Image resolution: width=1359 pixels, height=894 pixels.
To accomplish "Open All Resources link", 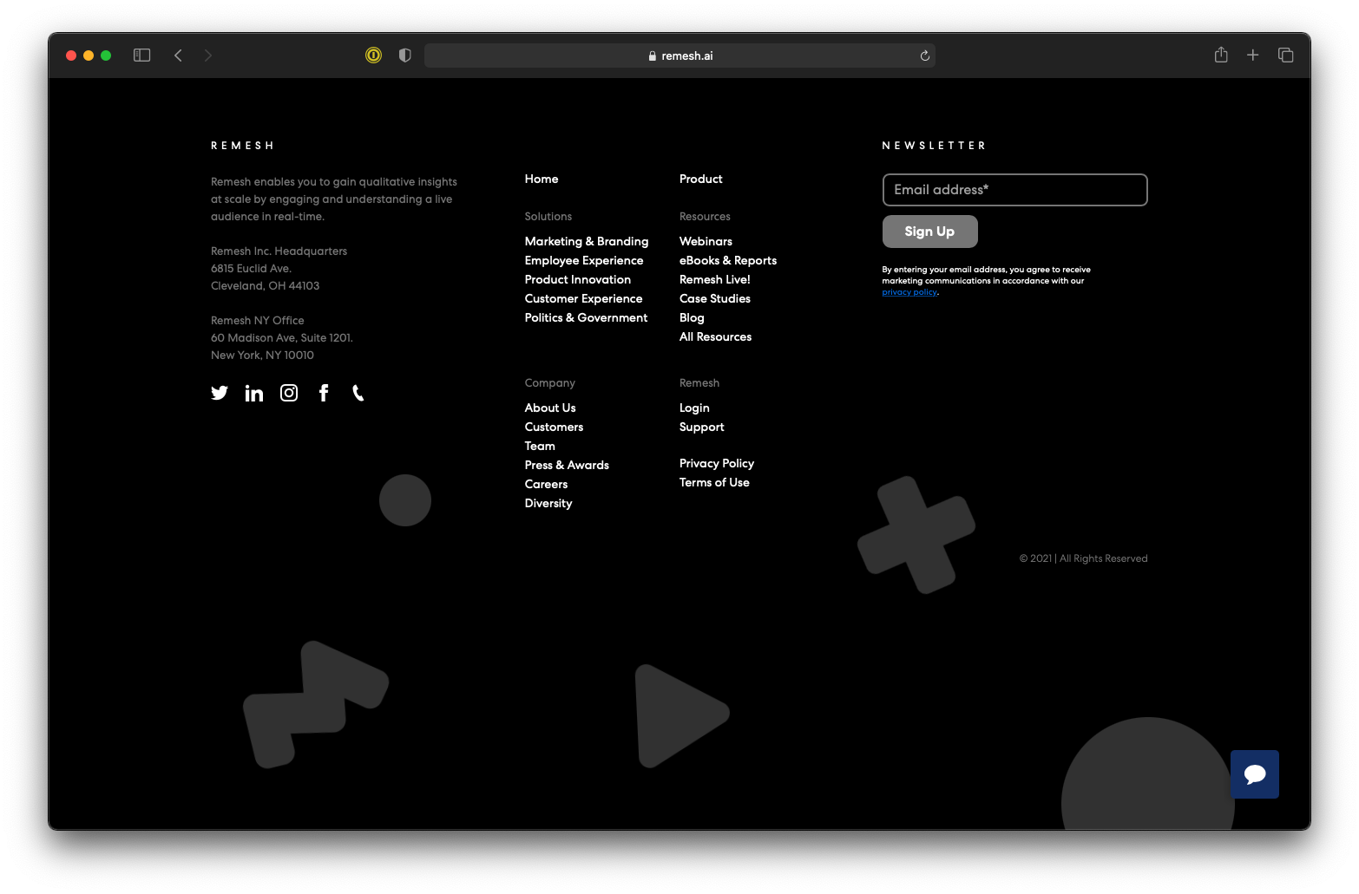I will [716, 337].
